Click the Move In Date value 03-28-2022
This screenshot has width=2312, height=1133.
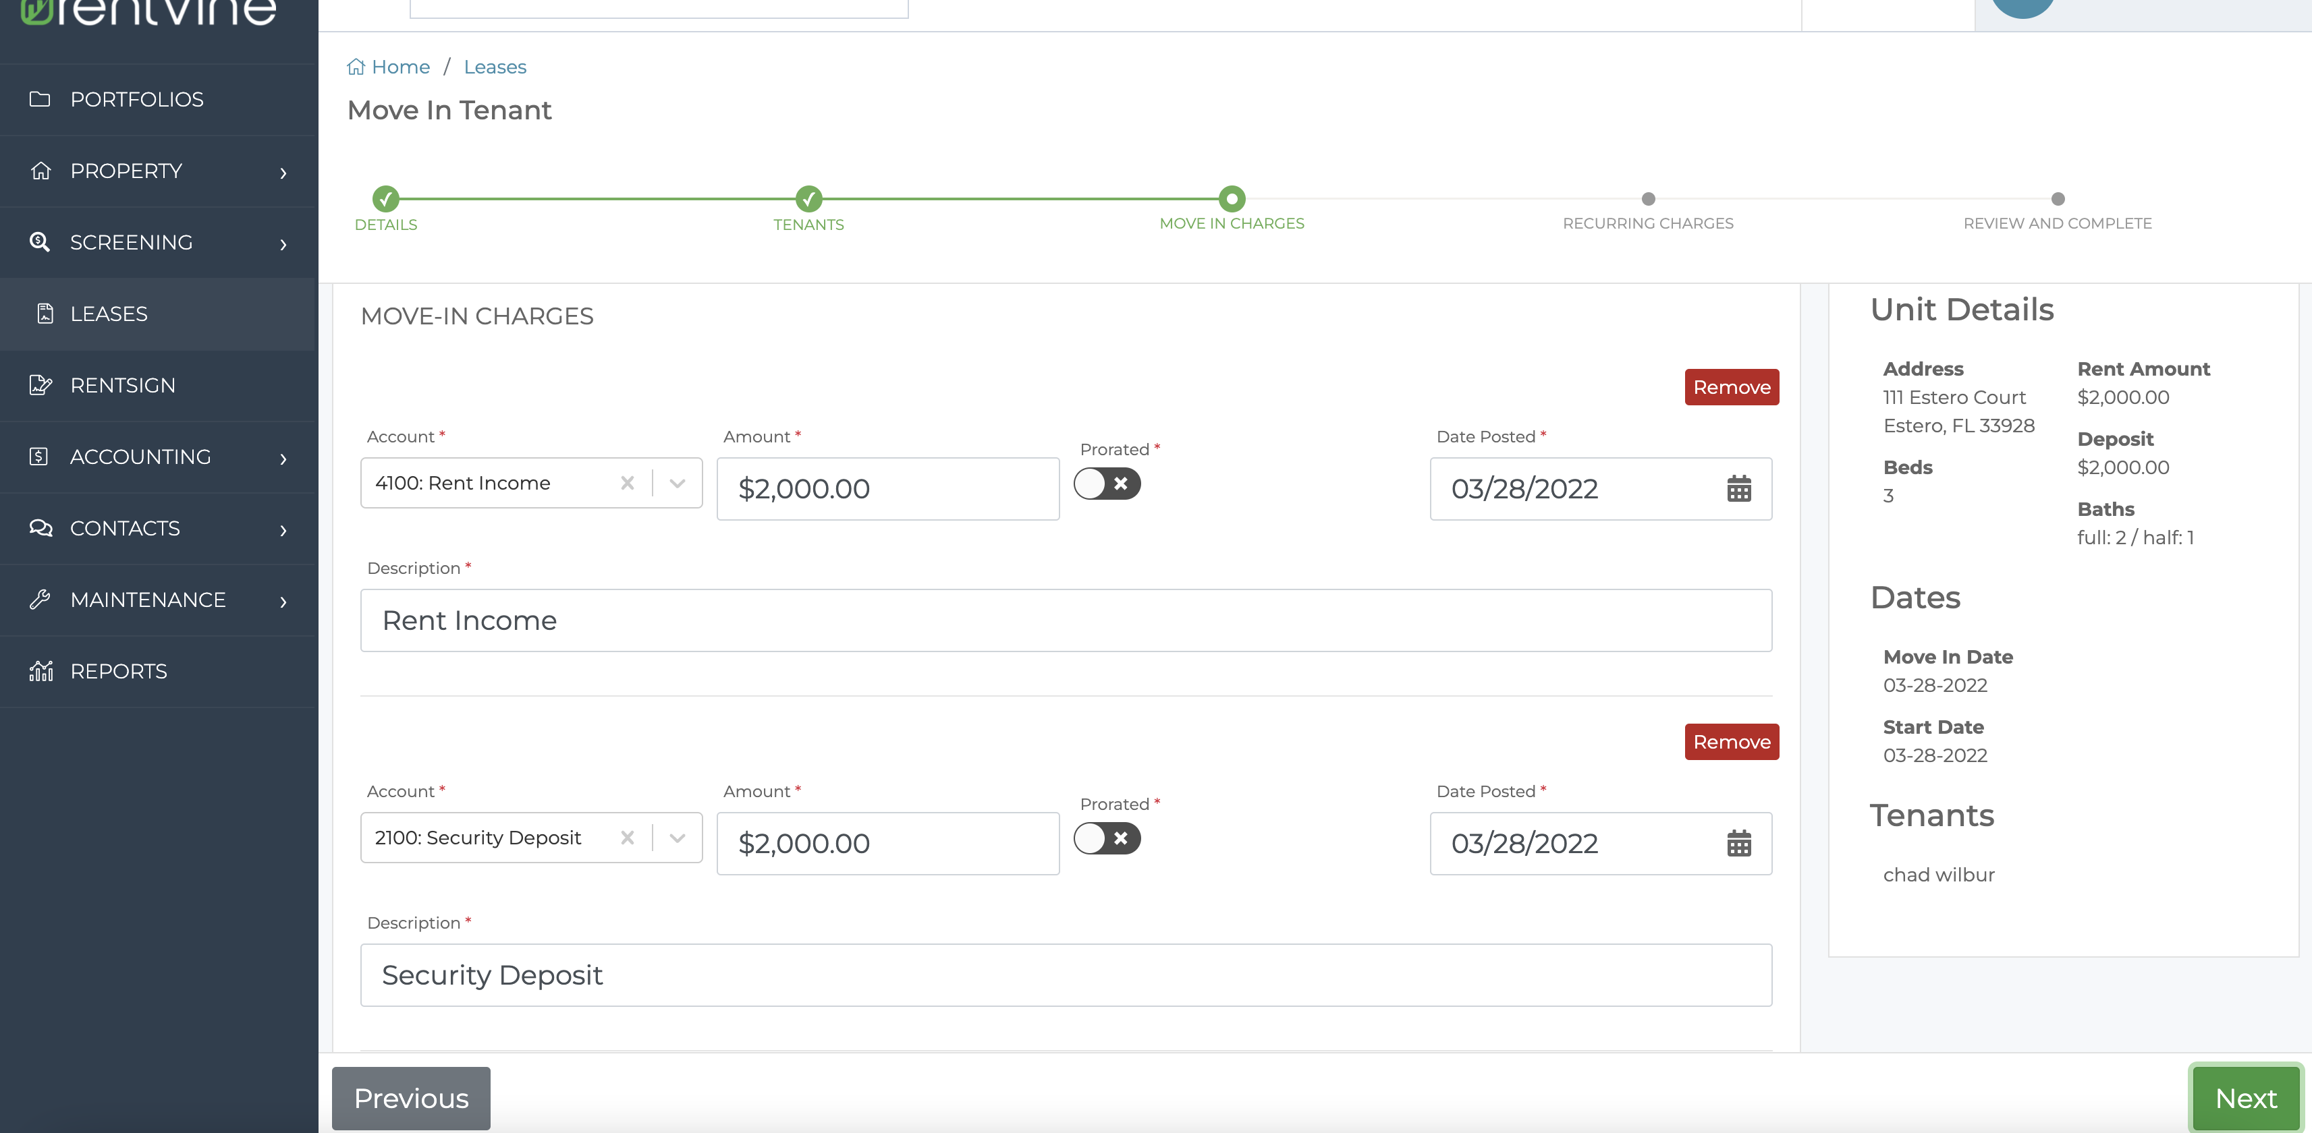[1935, 685]
